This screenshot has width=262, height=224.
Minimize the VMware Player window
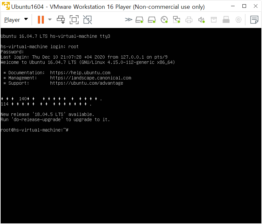pos(233,6)
